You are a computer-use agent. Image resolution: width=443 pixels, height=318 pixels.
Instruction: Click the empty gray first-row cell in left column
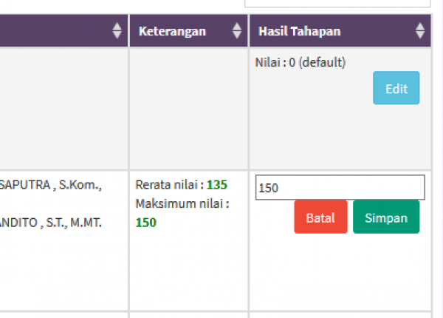pos(63,109)
